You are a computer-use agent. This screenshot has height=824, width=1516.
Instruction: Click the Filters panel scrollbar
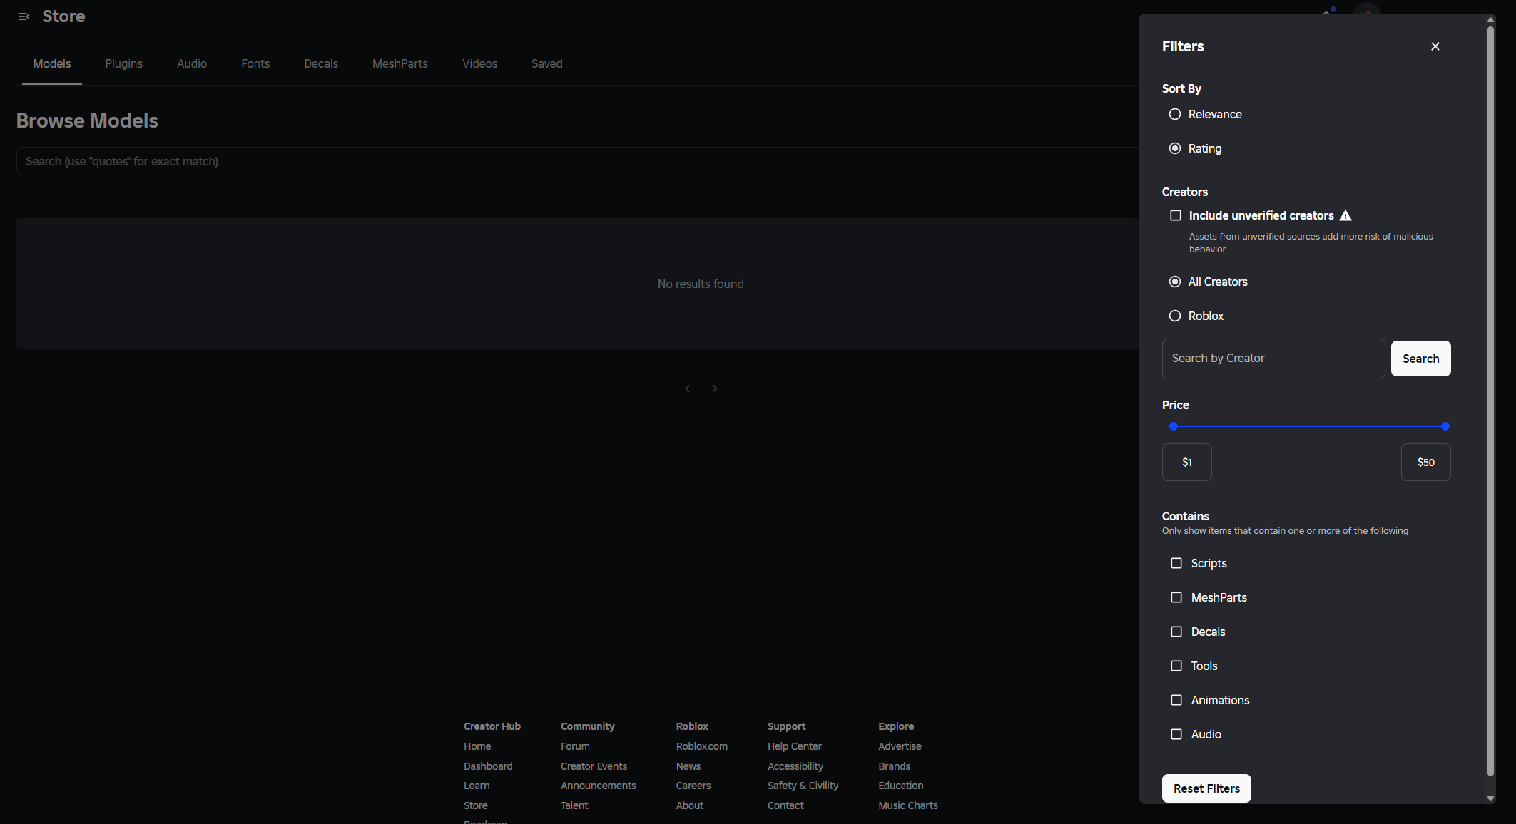coord(1490,401)
